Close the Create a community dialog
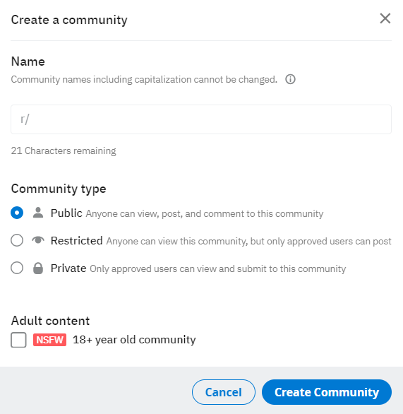The image size is (403, 414). pos(385,18)
